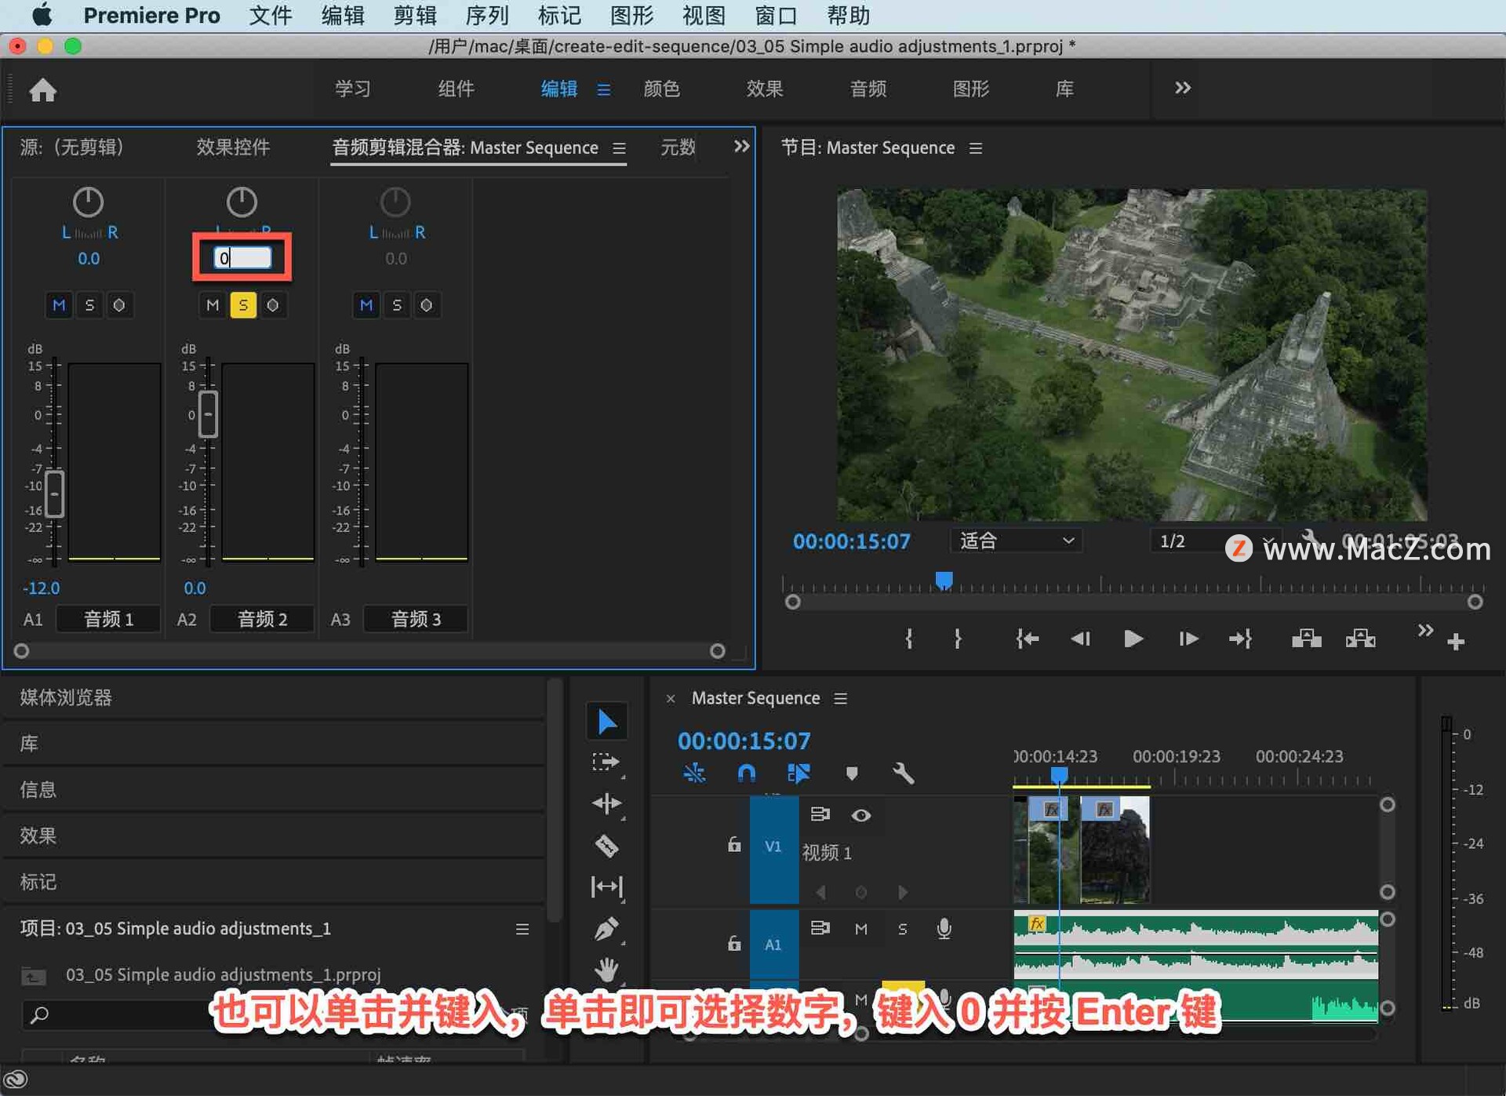The height and width of the screenshot is (1096, 1506).
Task: Select the Pen tool in the timeline tools
Action: 606,928
